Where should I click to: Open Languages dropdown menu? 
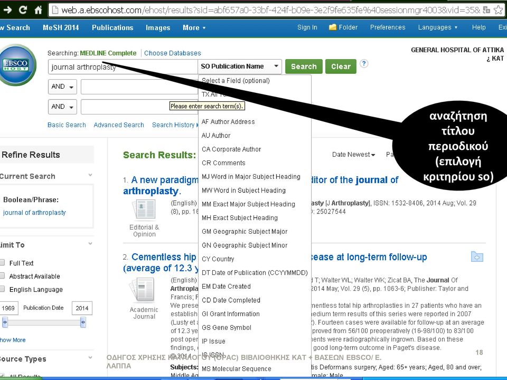click(438, 27)
